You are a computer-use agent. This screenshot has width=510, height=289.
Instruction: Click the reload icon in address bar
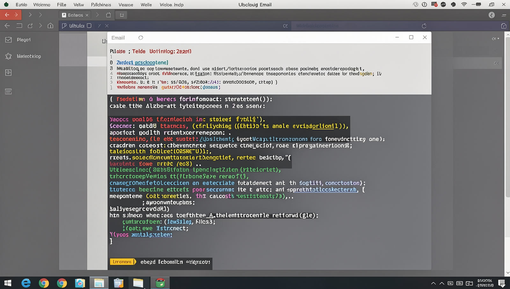tap(424, 26)
